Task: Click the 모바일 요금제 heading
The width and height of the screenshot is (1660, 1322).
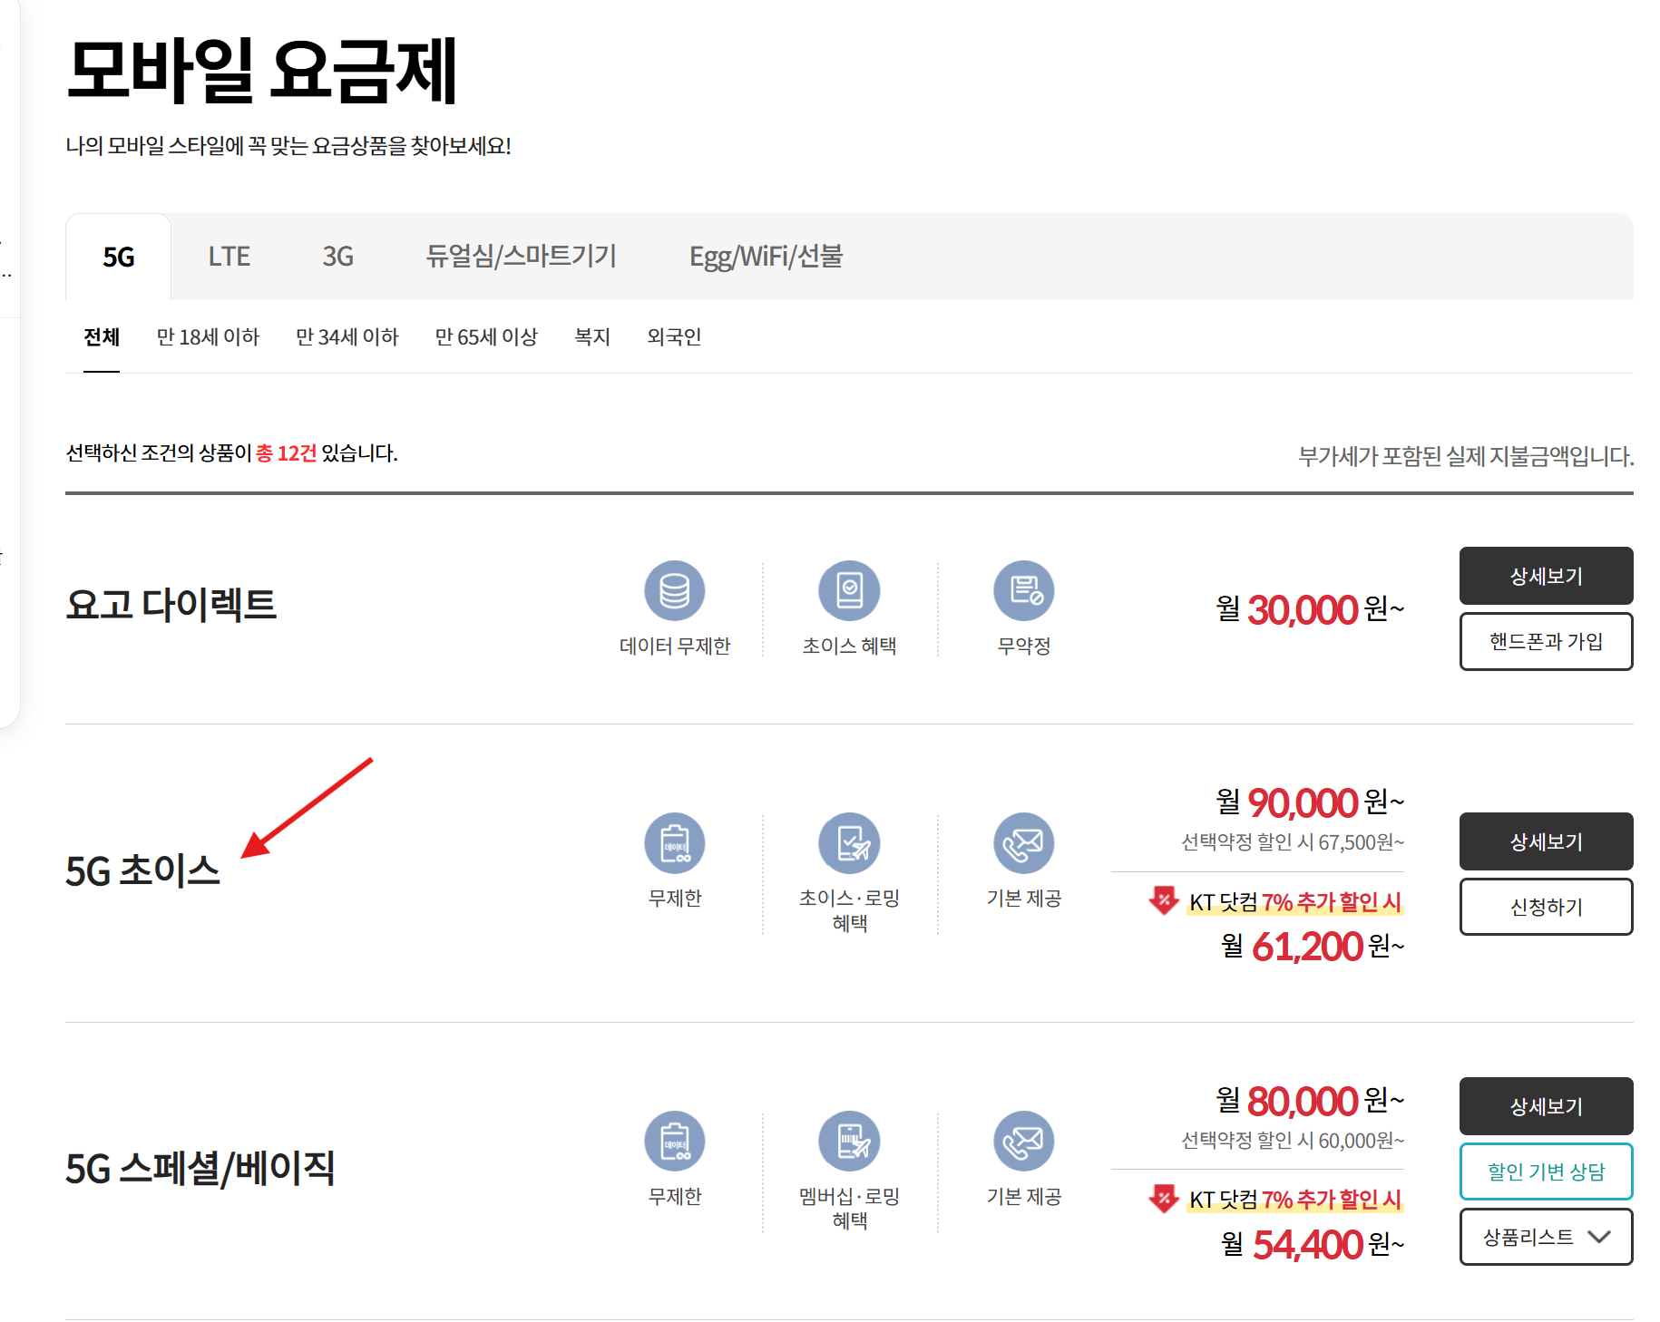Action: pos(262,70)
